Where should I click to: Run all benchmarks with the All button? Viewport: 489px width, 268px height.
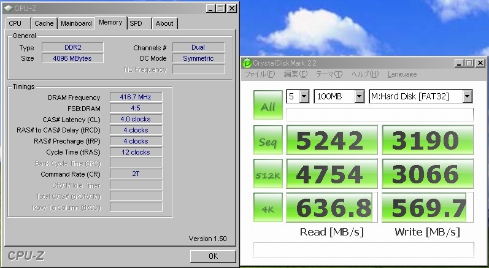[268, 105]
